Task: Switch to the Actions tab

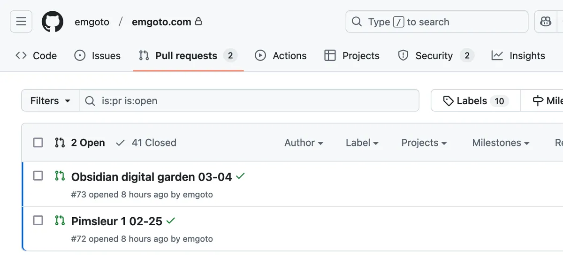Action: 281,55
